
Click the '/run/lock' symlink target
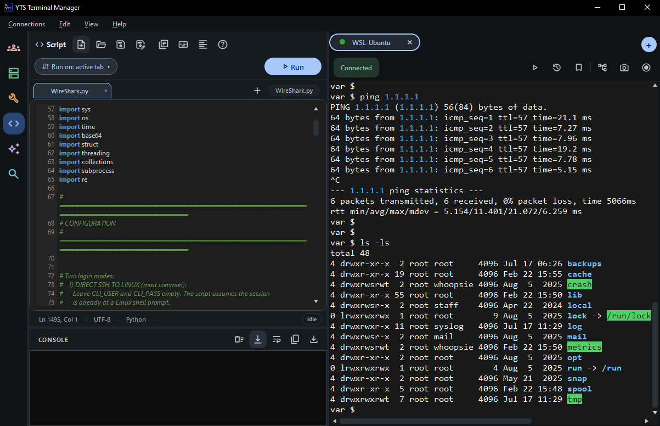[629, 316]
